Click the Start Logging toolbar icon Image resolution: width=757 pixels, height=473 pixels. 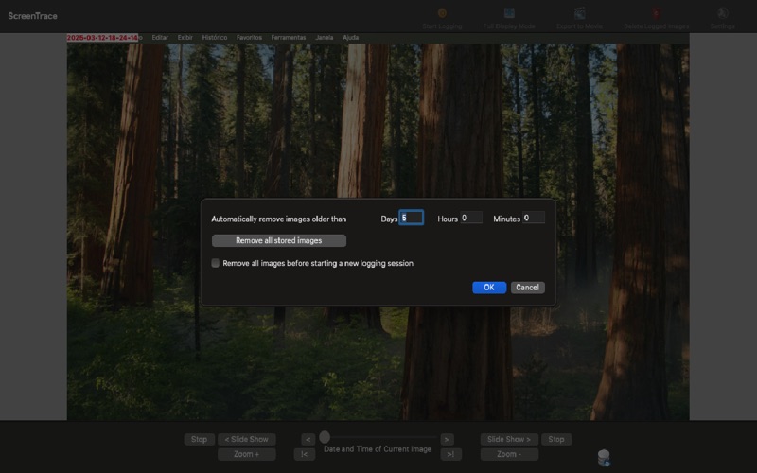442,13
